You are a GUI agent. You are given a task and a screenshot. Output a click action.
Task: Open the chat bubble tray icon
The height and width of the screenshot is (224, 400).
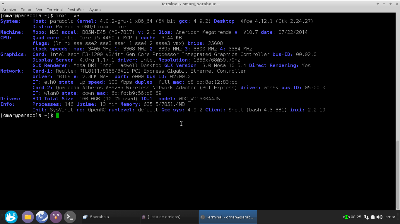point(373,217)
